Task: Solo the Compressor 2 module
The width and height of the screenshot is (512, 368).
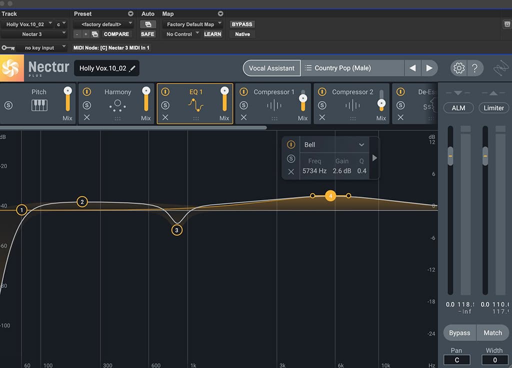Action: coord(322,105)
